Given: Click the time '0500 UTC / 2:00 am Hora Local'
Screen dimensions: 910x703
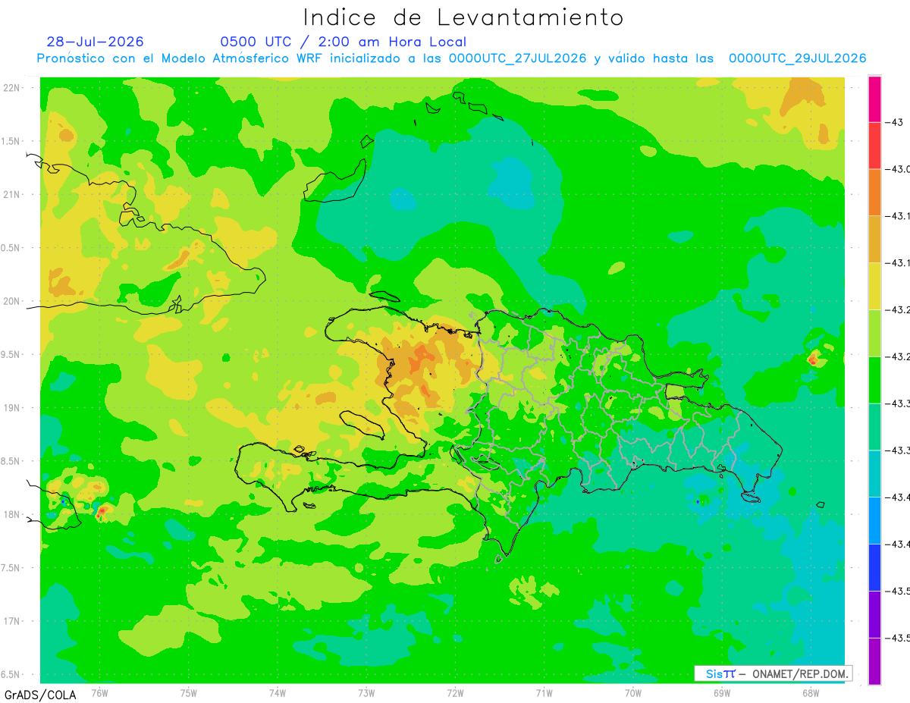Looking at the screenshot, I should click(343, 42).
